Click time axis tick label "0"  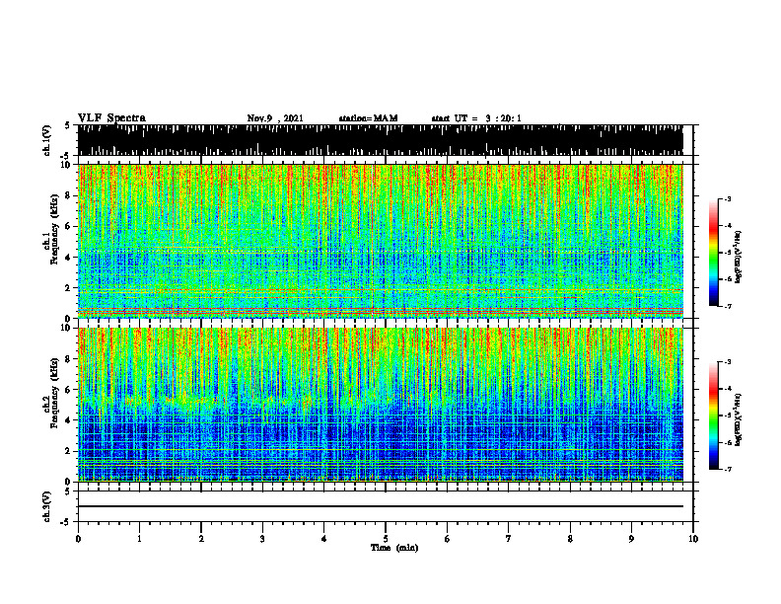point(78,539)
